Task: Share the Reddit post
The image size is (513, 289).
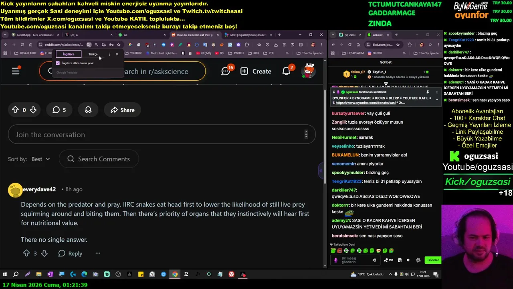Action: [123, 110]
